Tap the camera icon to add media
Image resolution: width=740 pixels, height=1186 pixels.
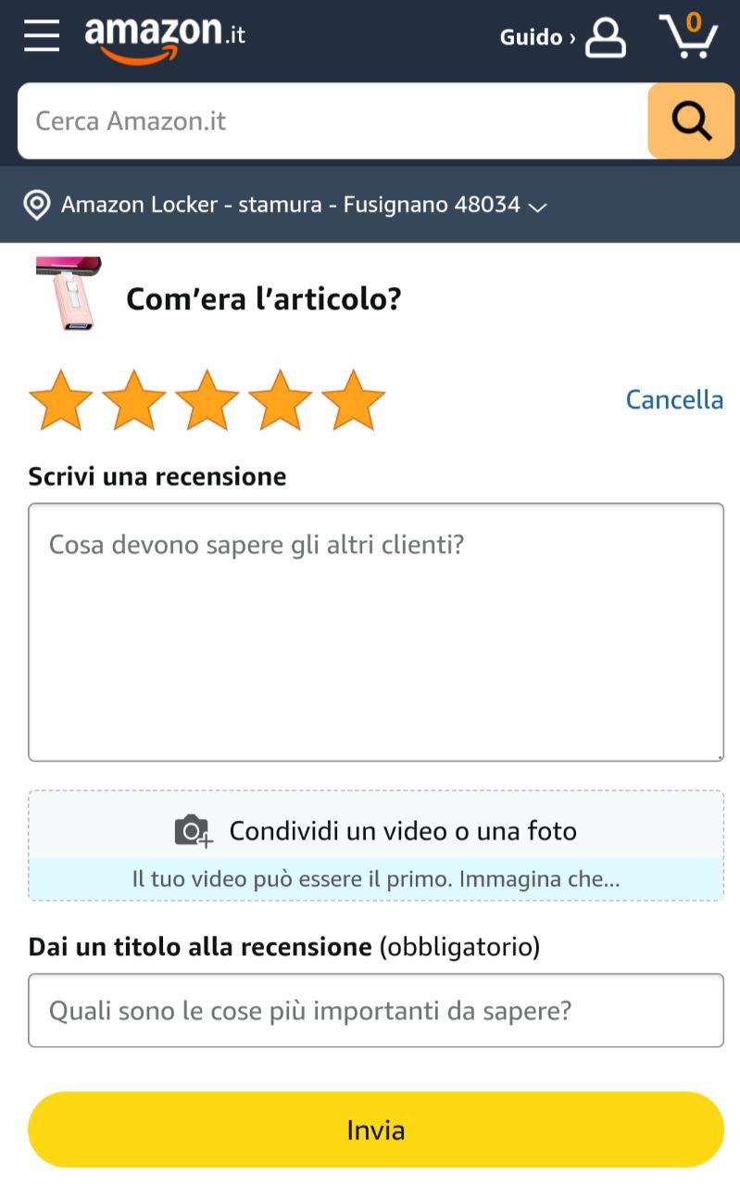tap(194, 831)
